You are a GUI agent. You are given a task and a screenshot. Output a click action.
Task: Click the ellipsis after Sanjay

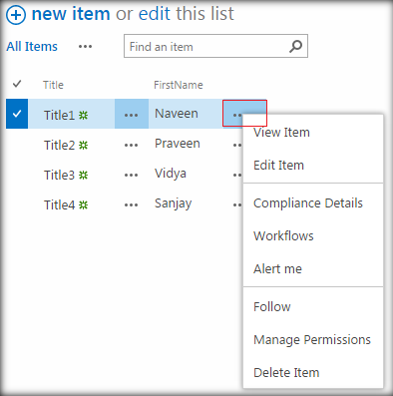click(237, 205)
